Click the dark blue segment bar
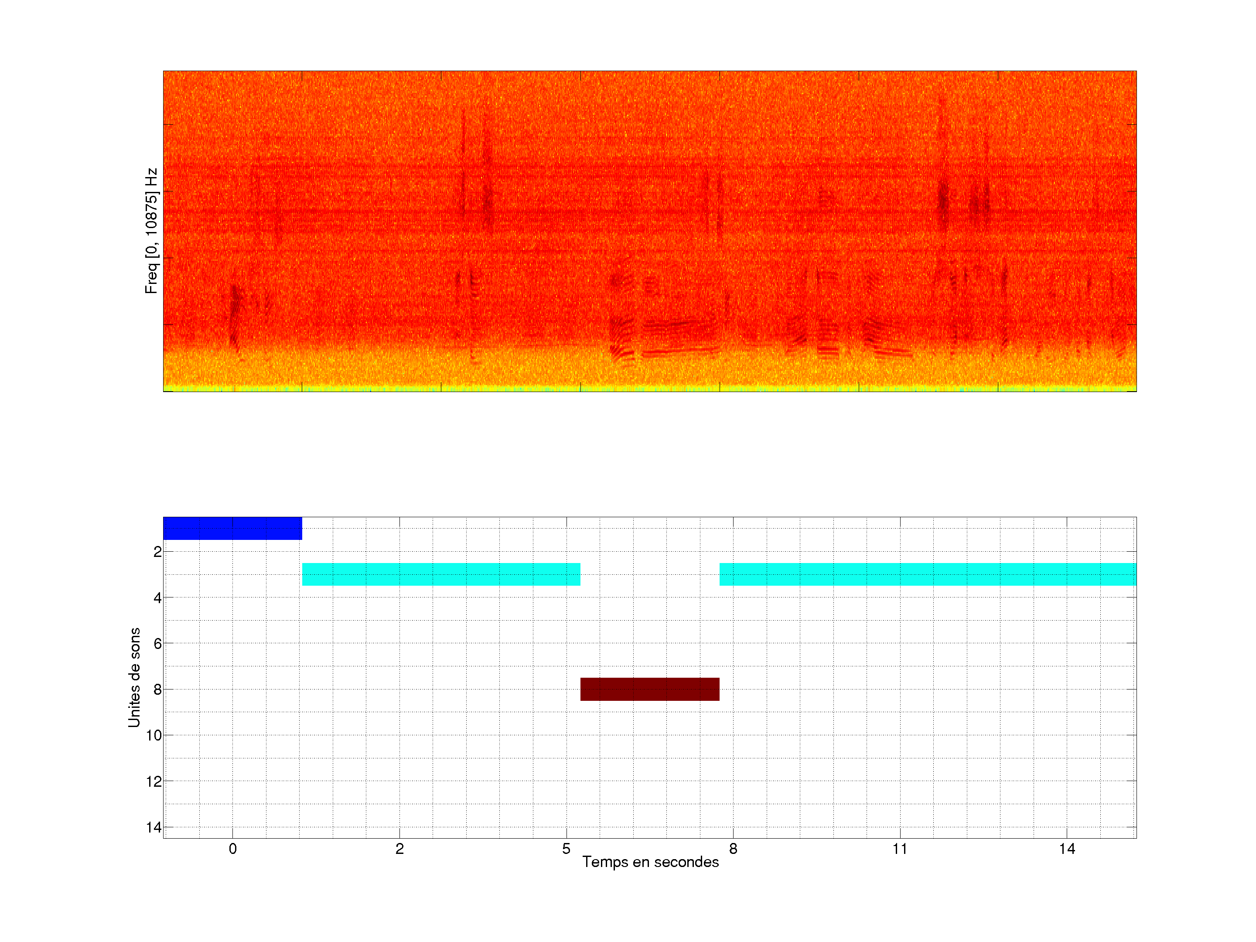 [232, 528]
